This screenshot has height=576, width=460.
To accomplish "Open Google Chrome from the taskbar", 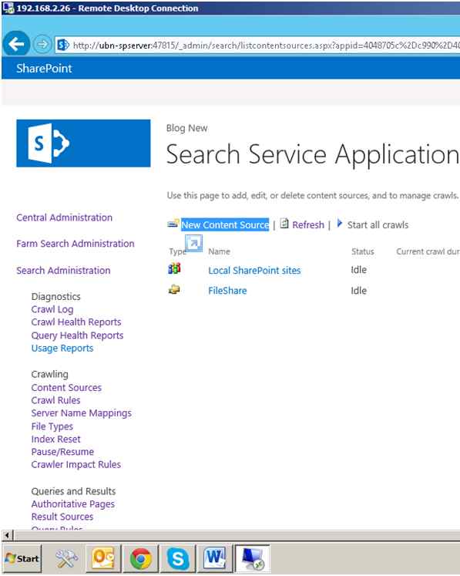I will coord(140,559).
